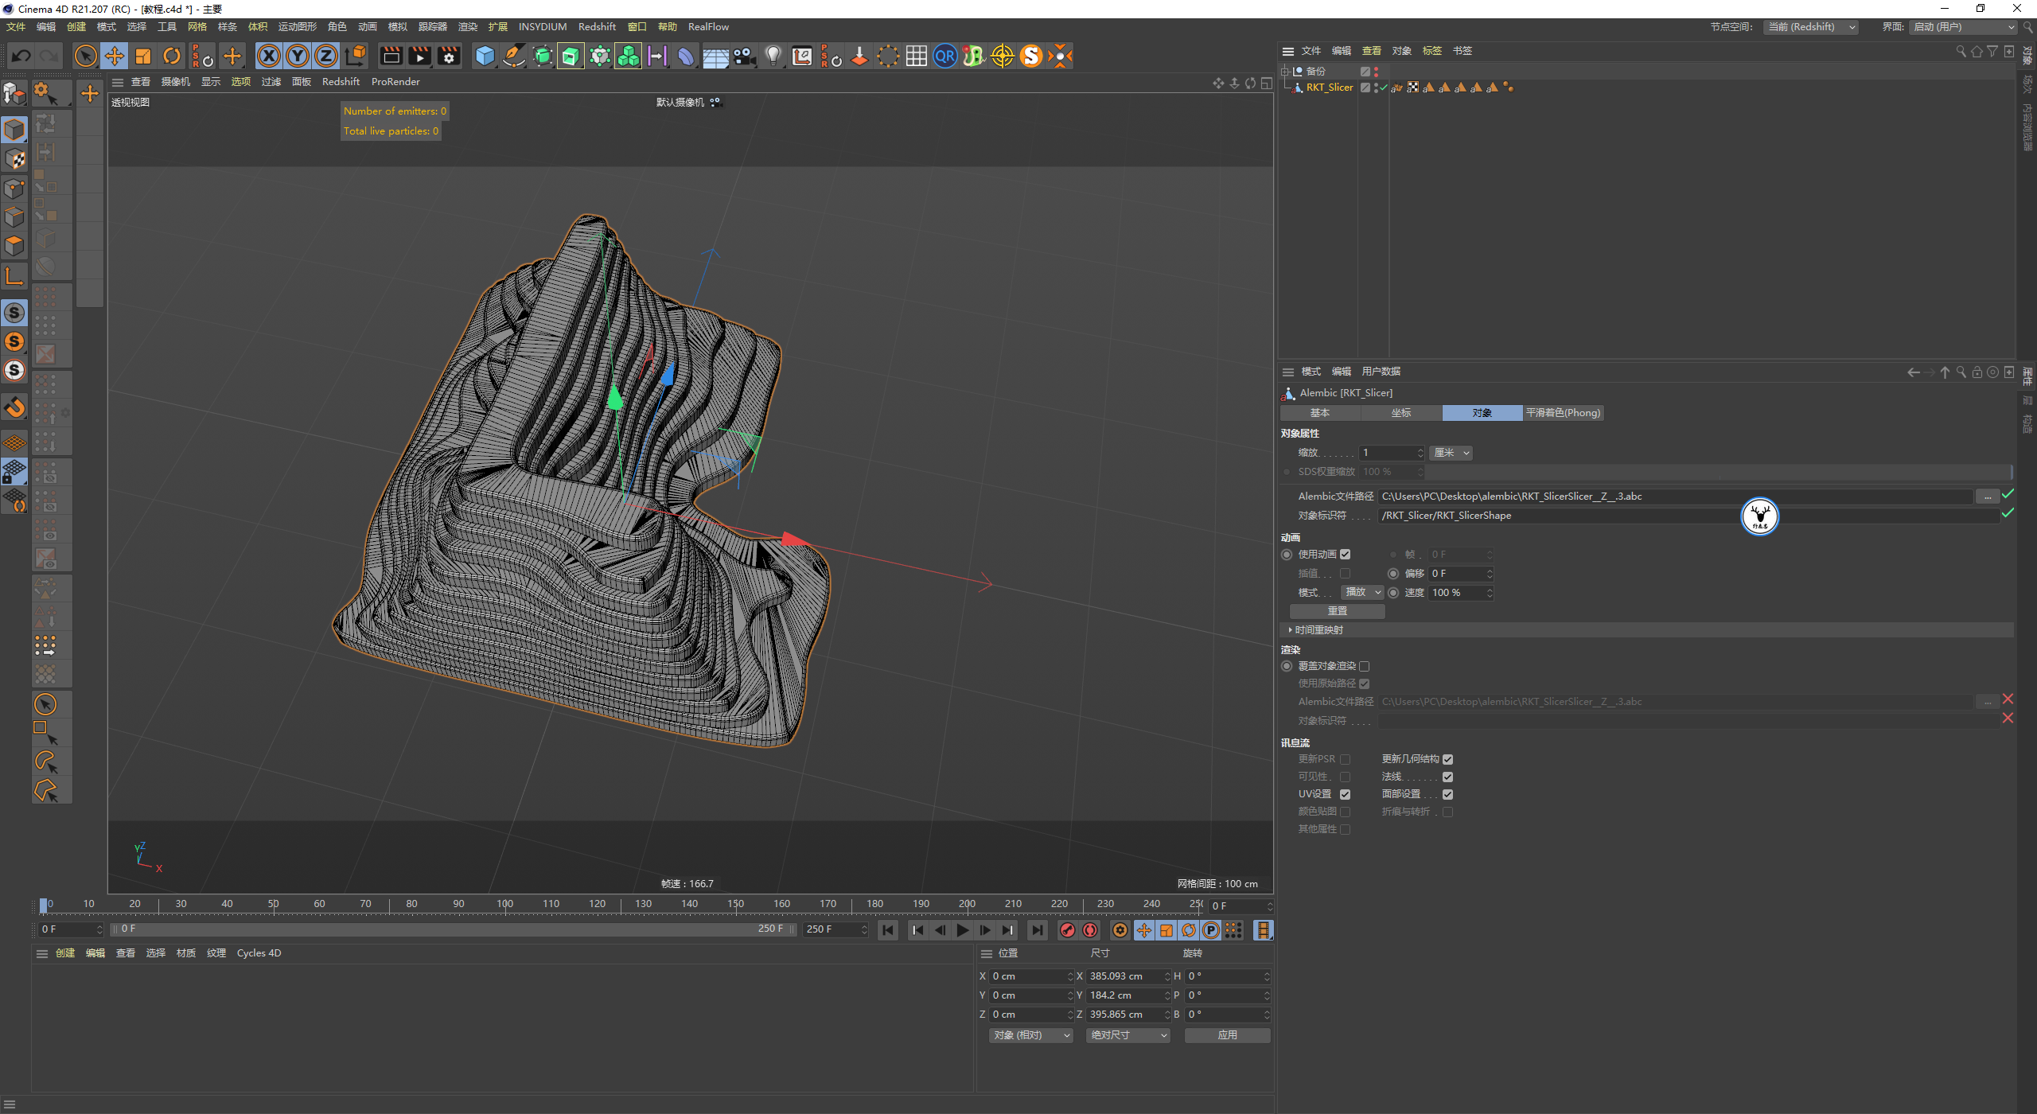Click the Camera object icon
This screenshot has width=2037, height=1114.
tap(744, 56)
